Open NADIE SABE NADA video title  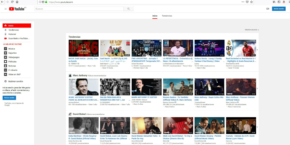[83, 59]
